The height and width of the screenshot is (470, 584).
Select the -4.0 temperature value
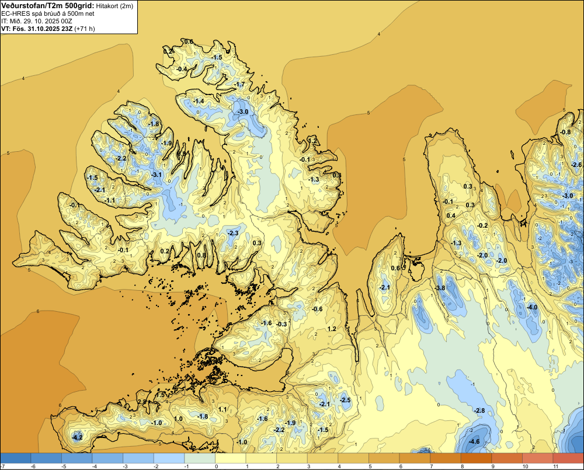(x=532, y=307)
